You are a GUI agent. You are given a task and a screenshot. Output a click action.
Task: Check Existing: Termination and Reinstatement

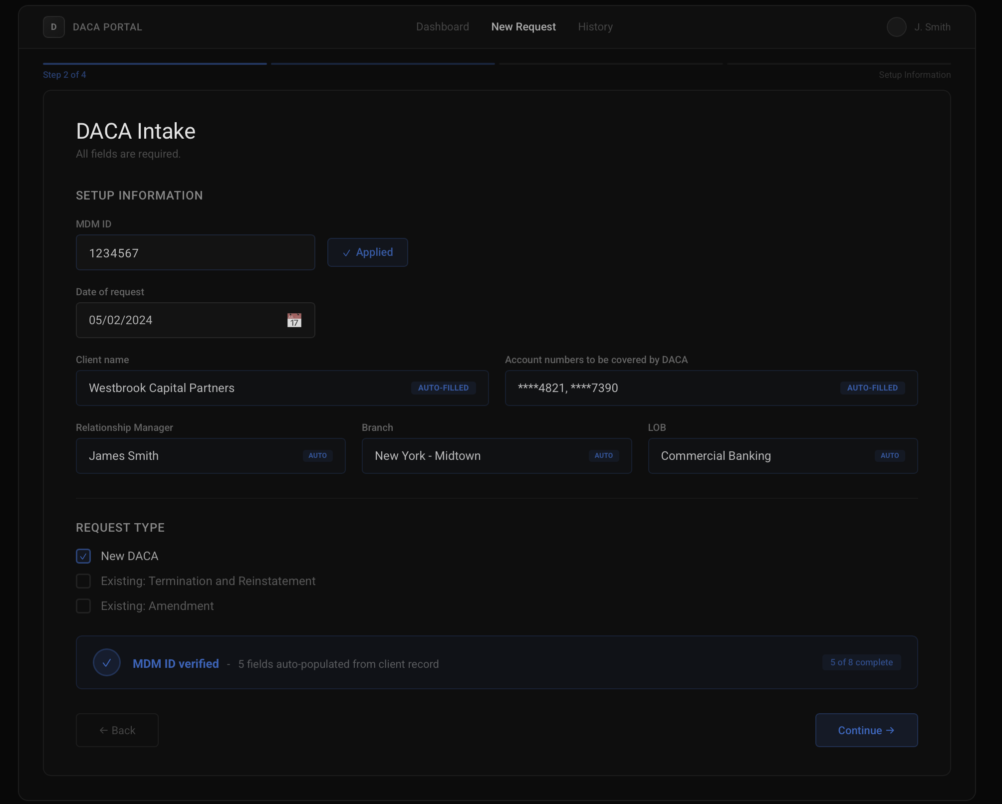point(83,581)
